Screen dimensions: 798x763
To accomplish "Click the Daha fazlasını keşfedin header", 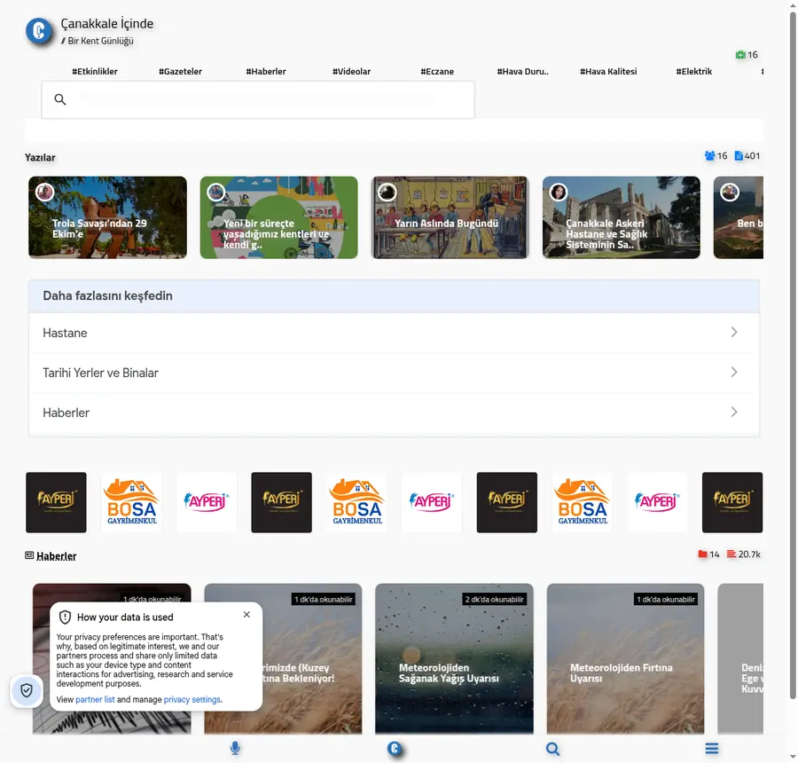I will [394, 296].
